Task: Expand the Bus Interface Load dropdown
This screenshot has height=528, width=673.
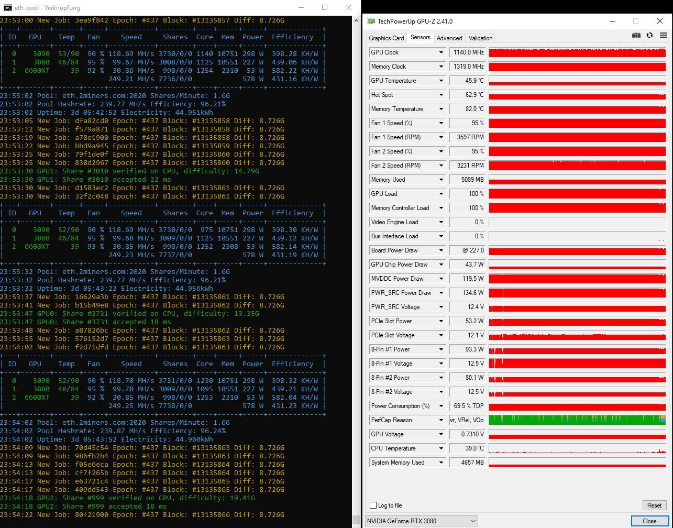Action: tap(441, 236)
